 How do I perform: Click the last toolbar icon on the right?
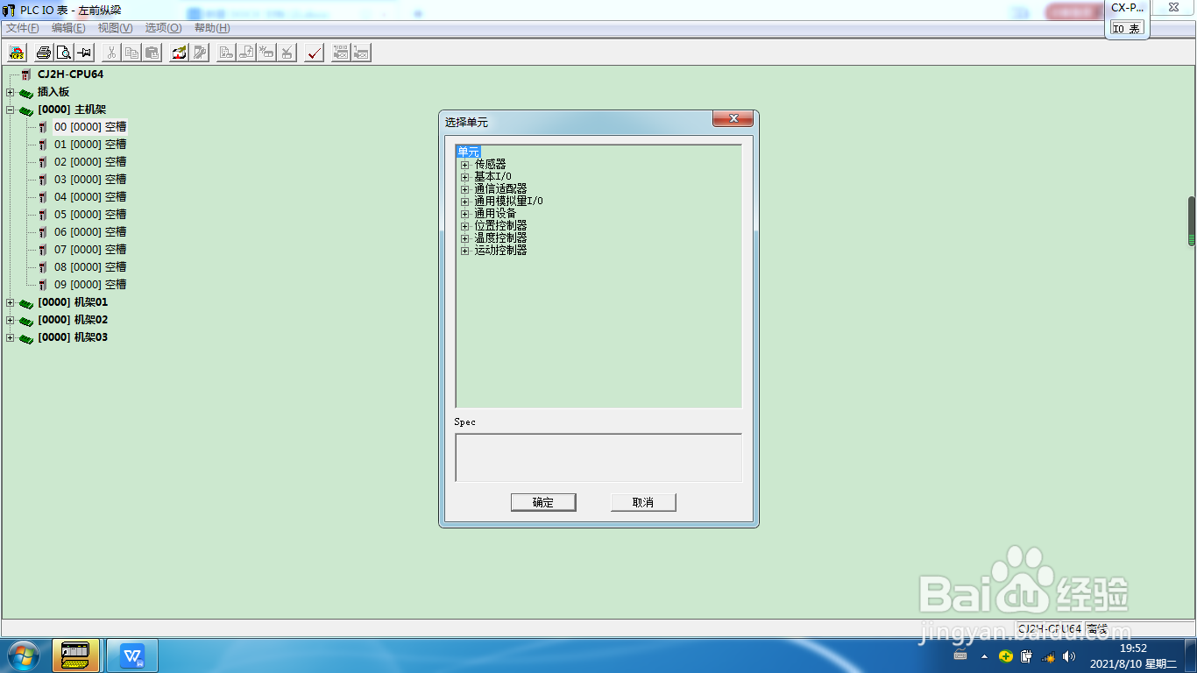pos(361,53)
